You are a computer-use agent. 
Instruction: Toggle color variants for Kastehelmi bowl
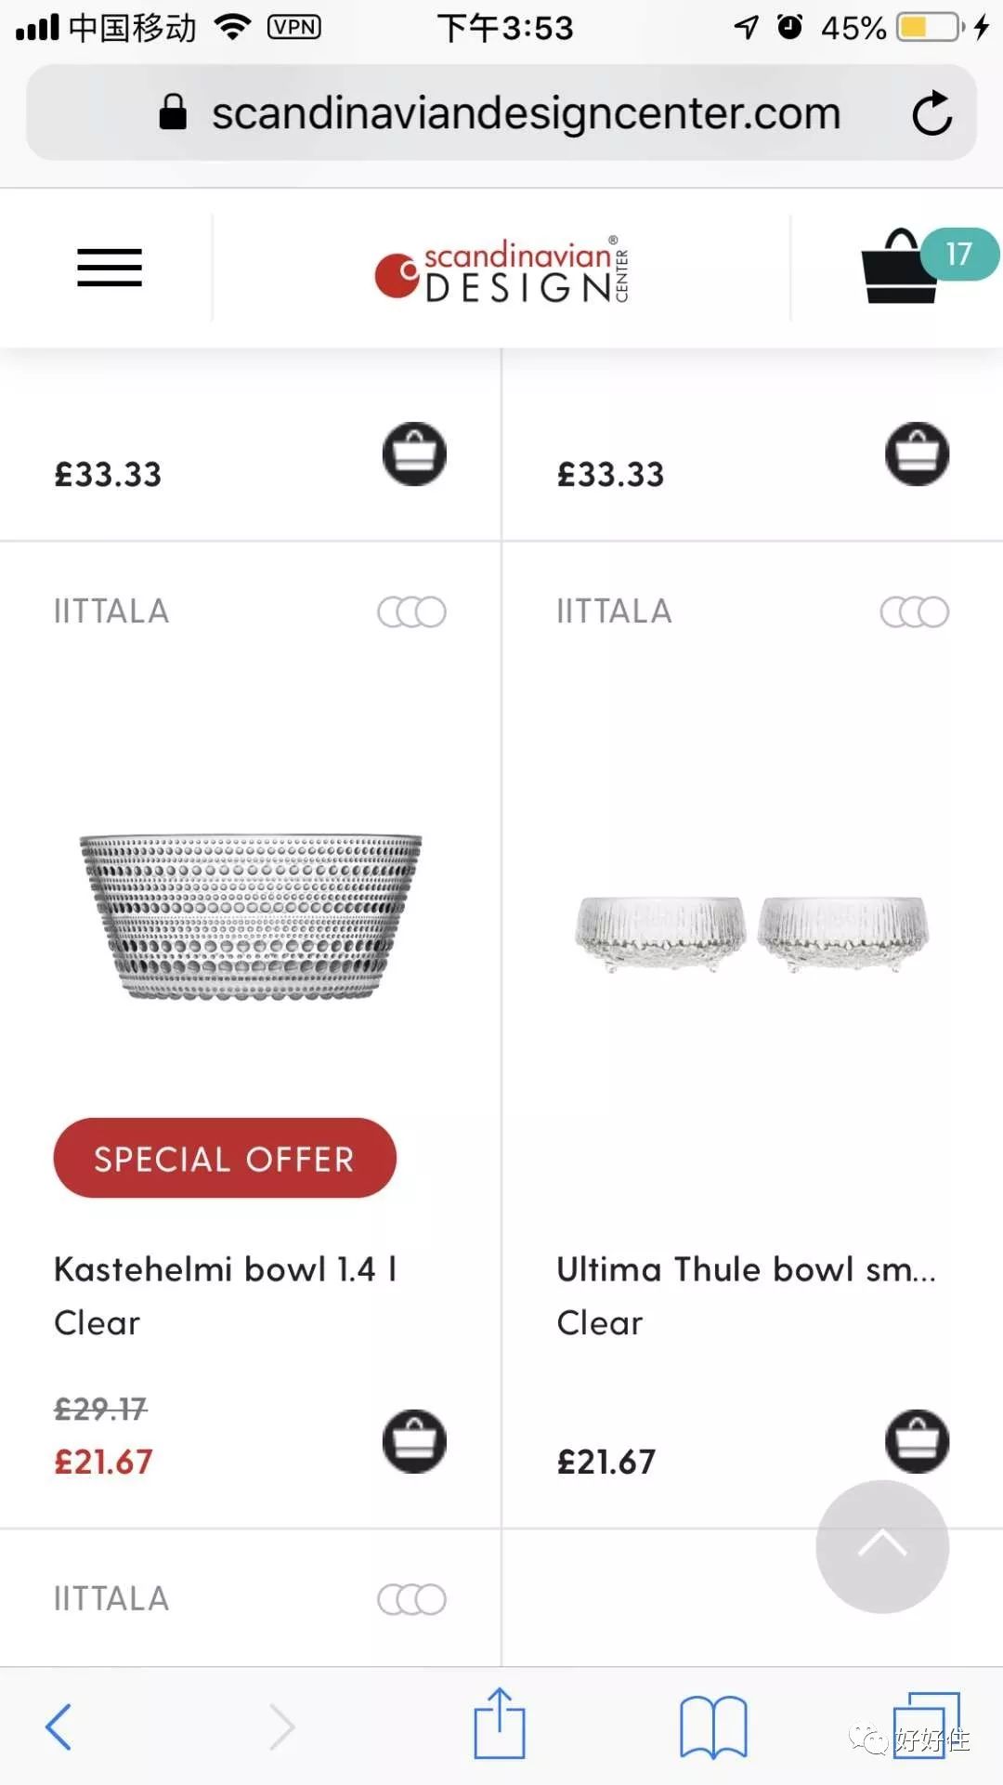click(411, 611)
